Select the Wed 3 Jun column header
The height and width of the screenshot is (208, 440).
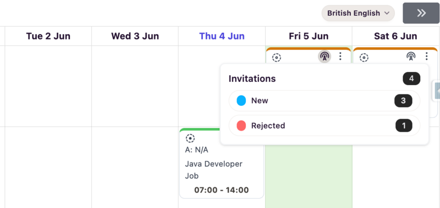coord(135,36)
